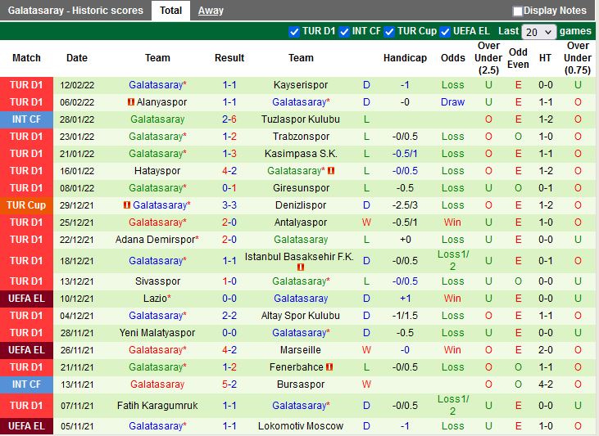This screenshot has height=436, width=599.
Task: Enable the Display Notes checkbox
Action: click(x=518, y=11)
